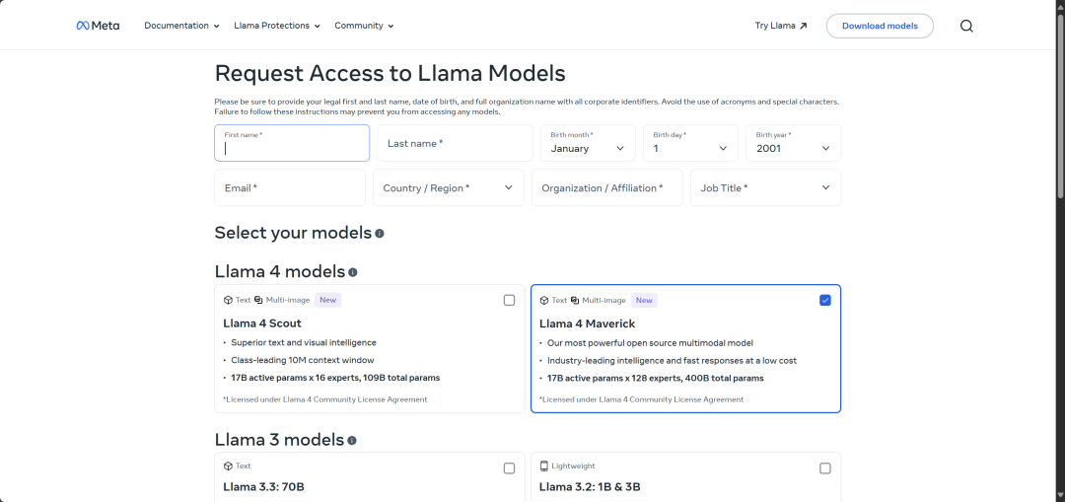This screenshot has width=1065, height=502.
Task: Check the Llama 3.3: 70B checkbox
Action: point(510,468)
